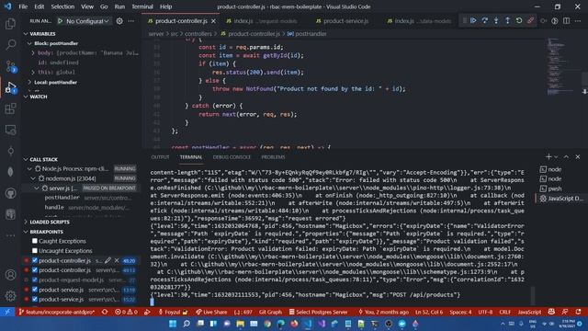Close the terminal panel
Image resolution: width=588 pixels, height=331 pixels.
(578, 157)
